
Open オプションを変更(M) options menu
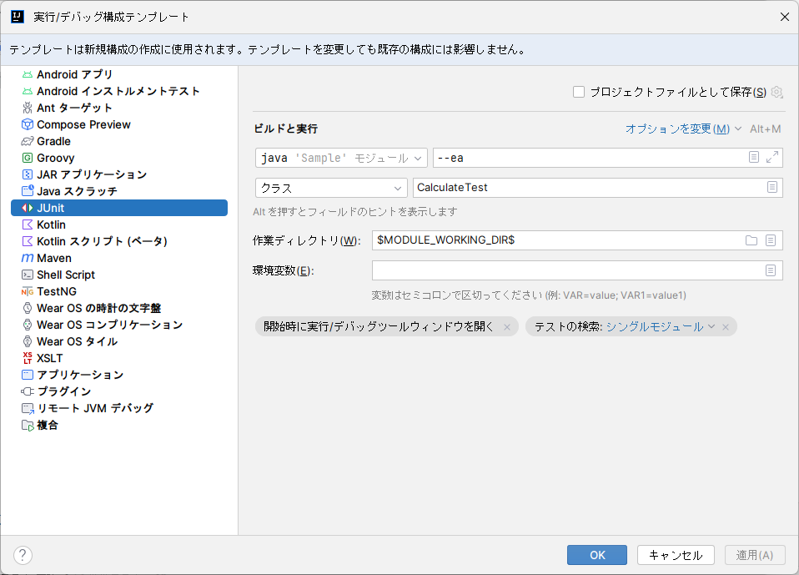(683, 129)
